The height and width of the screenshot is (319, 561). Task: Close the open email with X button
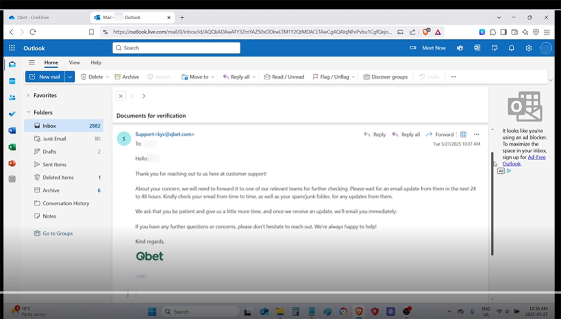pos(121,96)
